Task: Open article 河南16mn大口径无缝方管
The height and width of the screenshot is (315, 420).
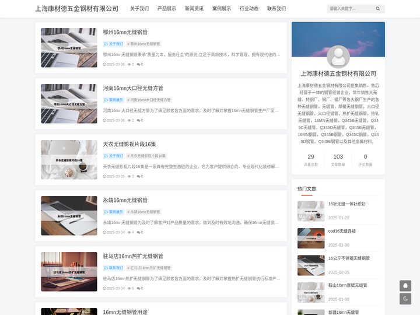Action: click(133, 88)
